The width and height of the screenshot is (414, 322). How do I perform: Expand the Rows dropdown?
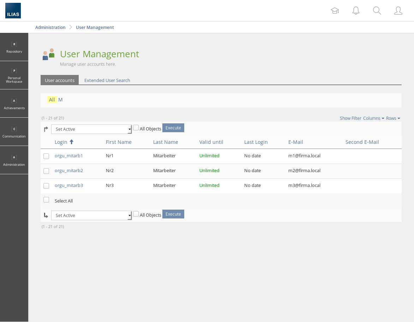pos(393,118)
